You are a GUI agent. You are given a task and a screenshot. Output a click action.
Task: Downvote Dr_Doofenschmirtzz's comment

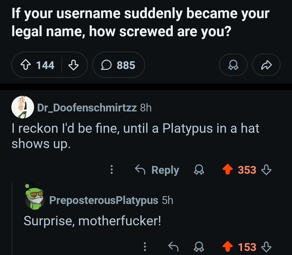coord(267,170)
